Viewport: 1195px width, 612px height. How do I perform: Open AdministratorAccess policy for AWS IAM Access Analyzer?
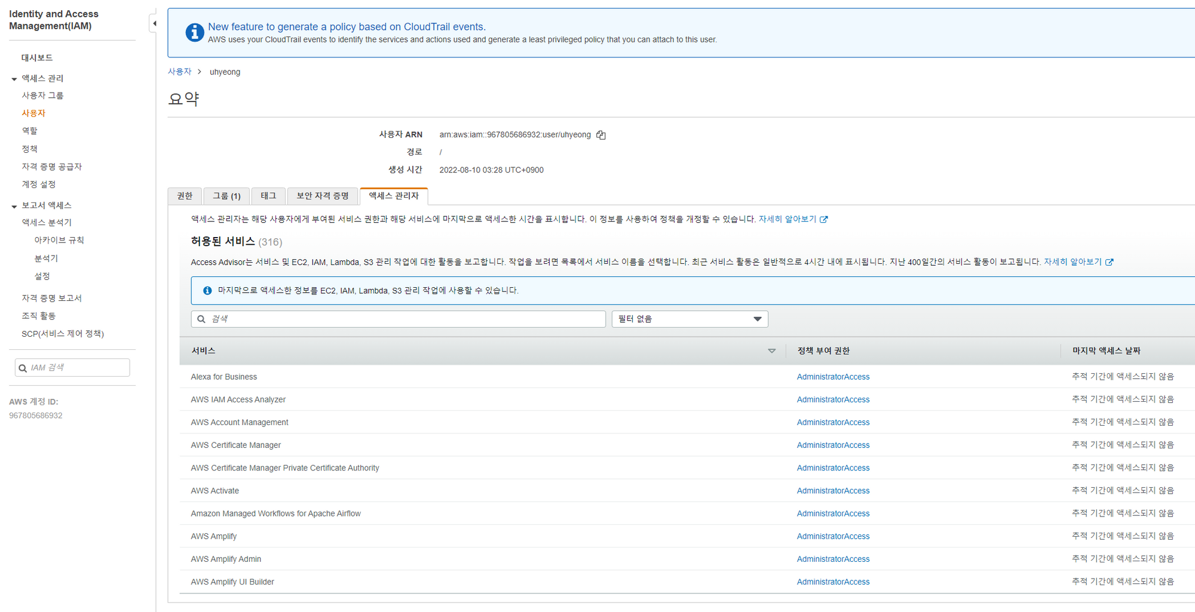(x=833, y=399)
